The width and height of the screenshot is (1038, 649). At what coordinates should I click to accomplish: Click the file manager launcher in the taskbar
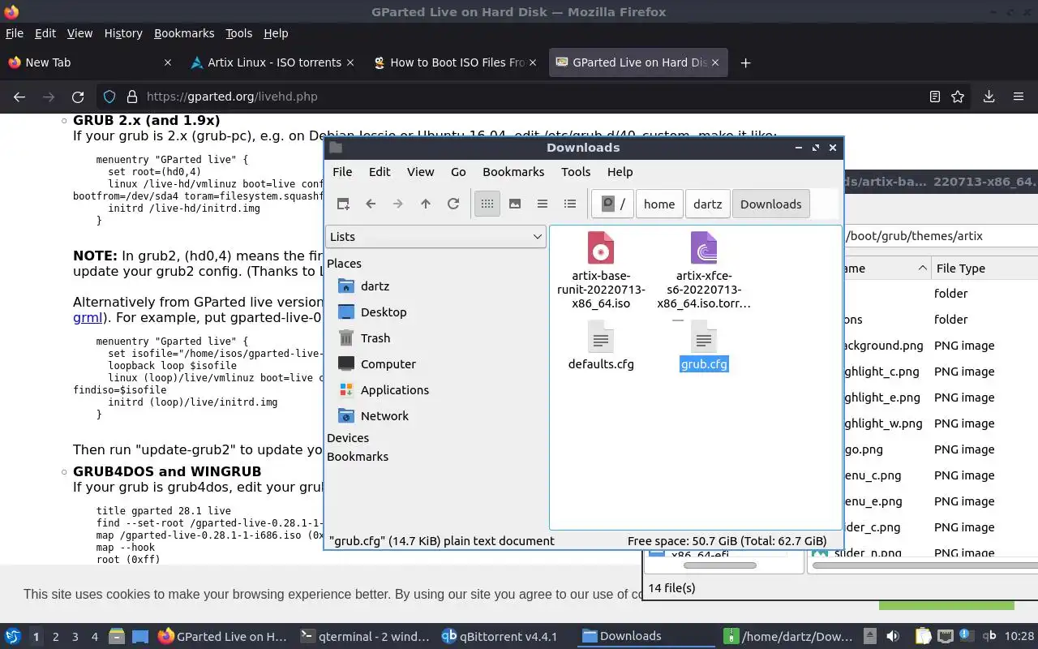tap(116, 636)
